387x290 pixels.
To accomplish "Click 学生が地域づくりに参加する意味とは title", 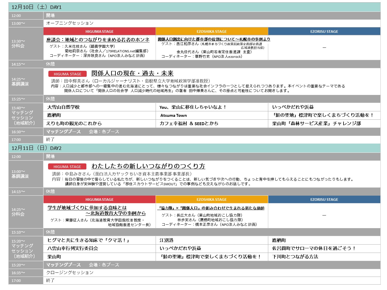I will pos(87,207).
